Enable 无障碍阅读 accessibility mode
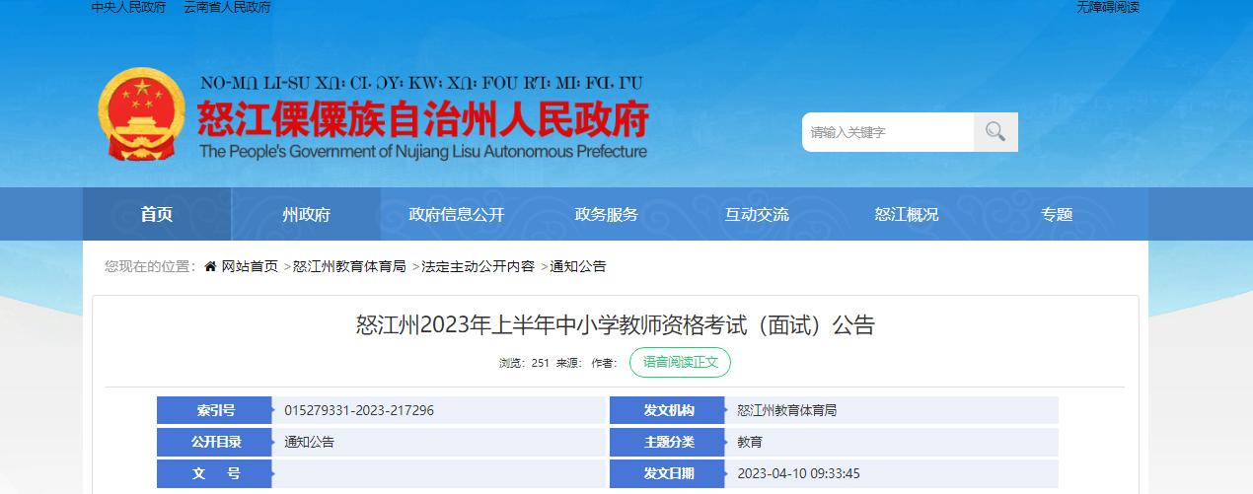The image size is (1253, 494). tap(1108, 8)
